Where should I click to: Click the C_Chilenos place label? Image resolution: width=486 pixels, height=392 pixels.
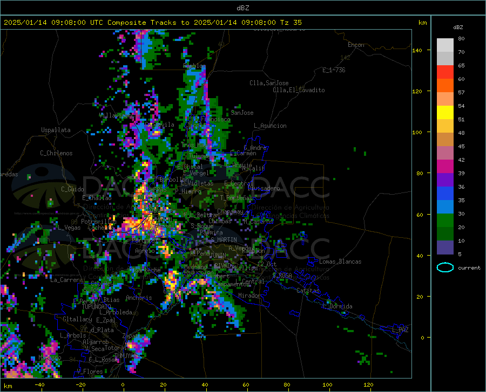(56, 153)
